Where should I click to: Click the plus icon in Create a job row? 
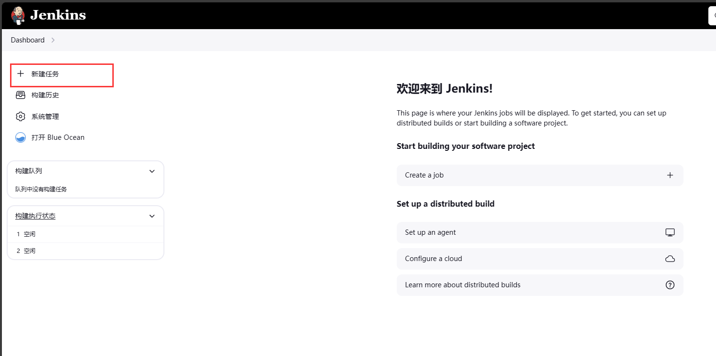coord(670,175)
